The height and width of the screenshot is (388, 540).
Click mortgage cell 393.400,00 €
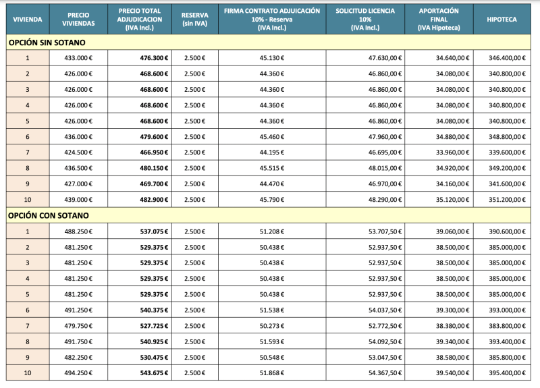click(502, 341)
